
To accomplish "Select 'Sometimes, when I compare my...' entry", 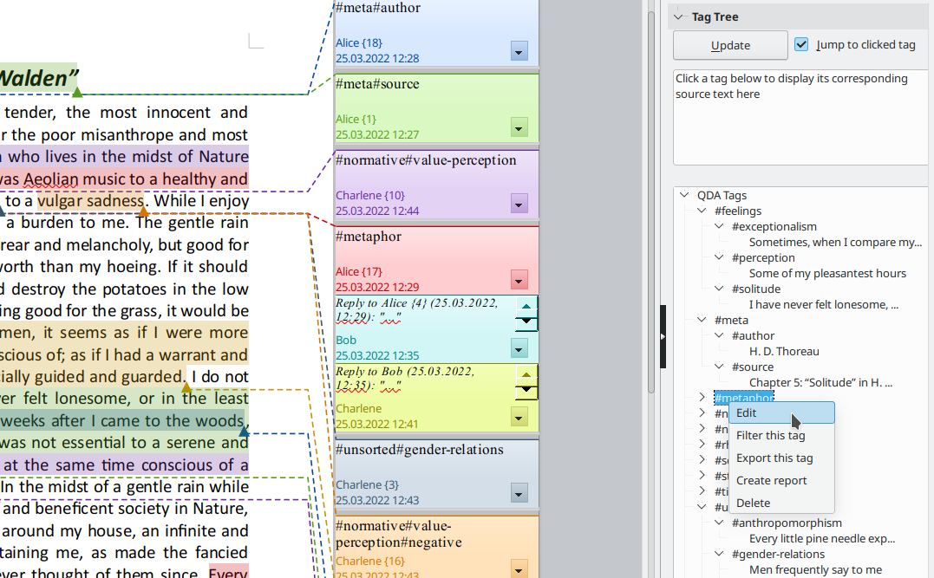I will click(835, 243).
